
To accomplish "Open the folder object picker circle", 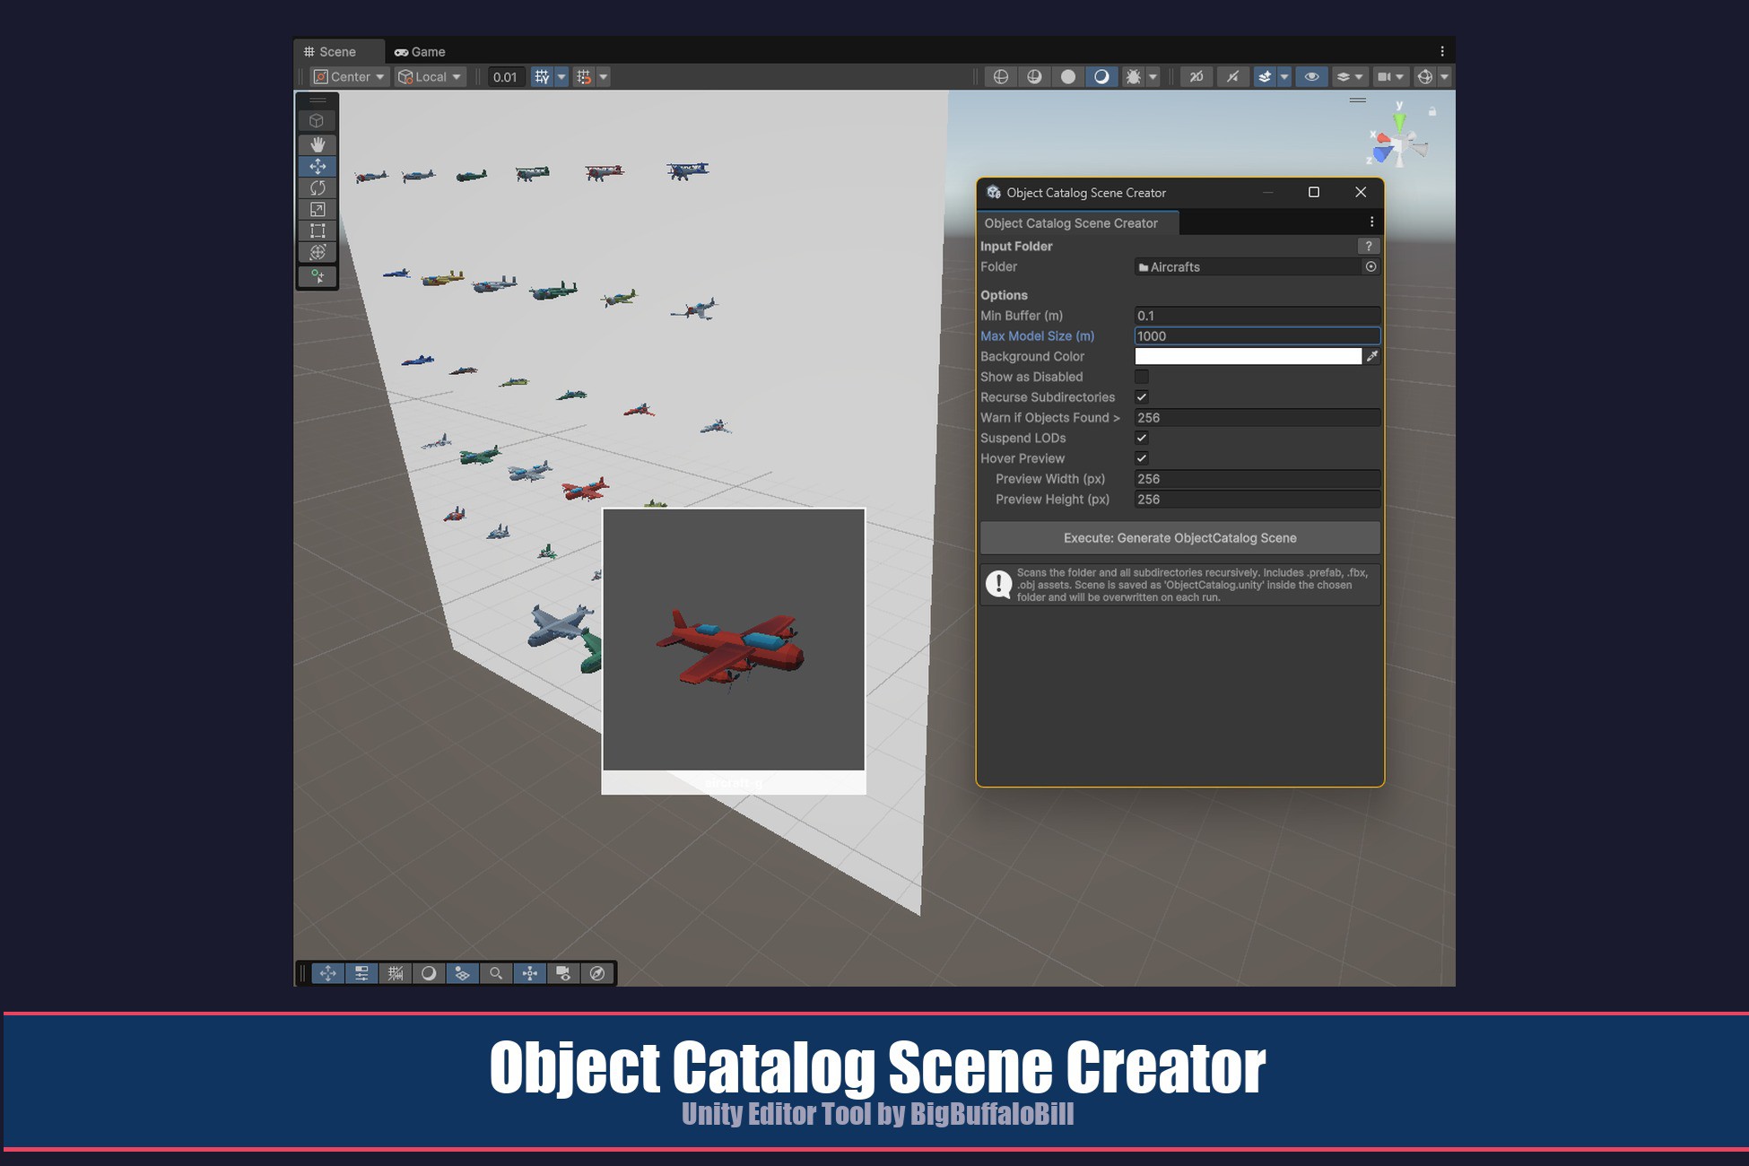I will 1370,266.
